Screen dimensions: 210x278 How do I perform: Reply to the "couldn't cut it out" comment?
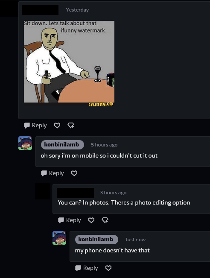(x=52, y=173)
